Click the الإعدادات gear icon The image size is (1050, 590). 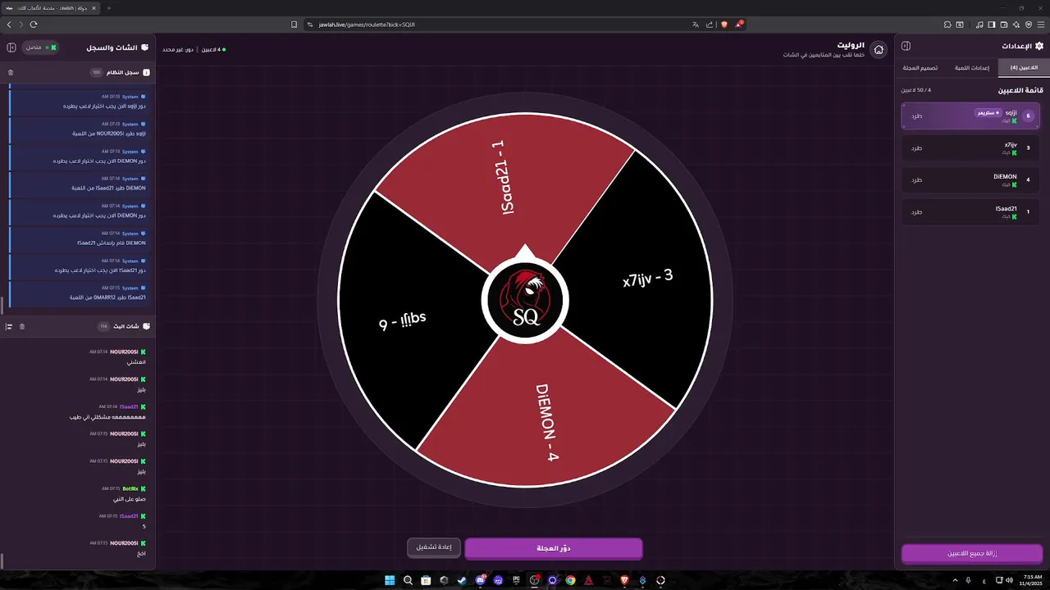[x=1039, y=46]
